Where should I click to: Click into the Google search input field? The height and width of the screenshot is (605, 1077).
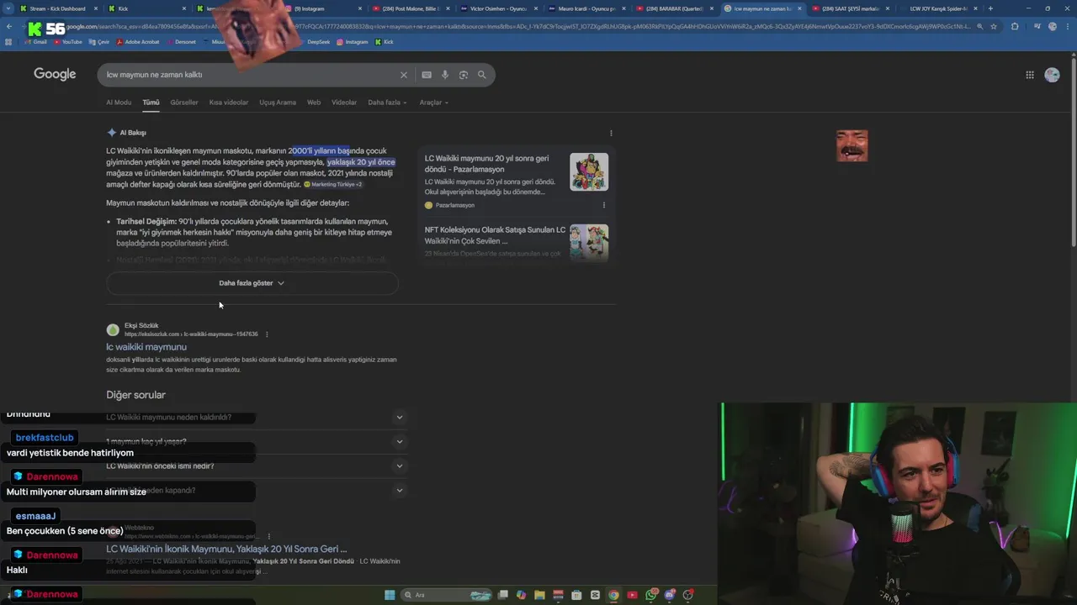click(x=248, y=75)
